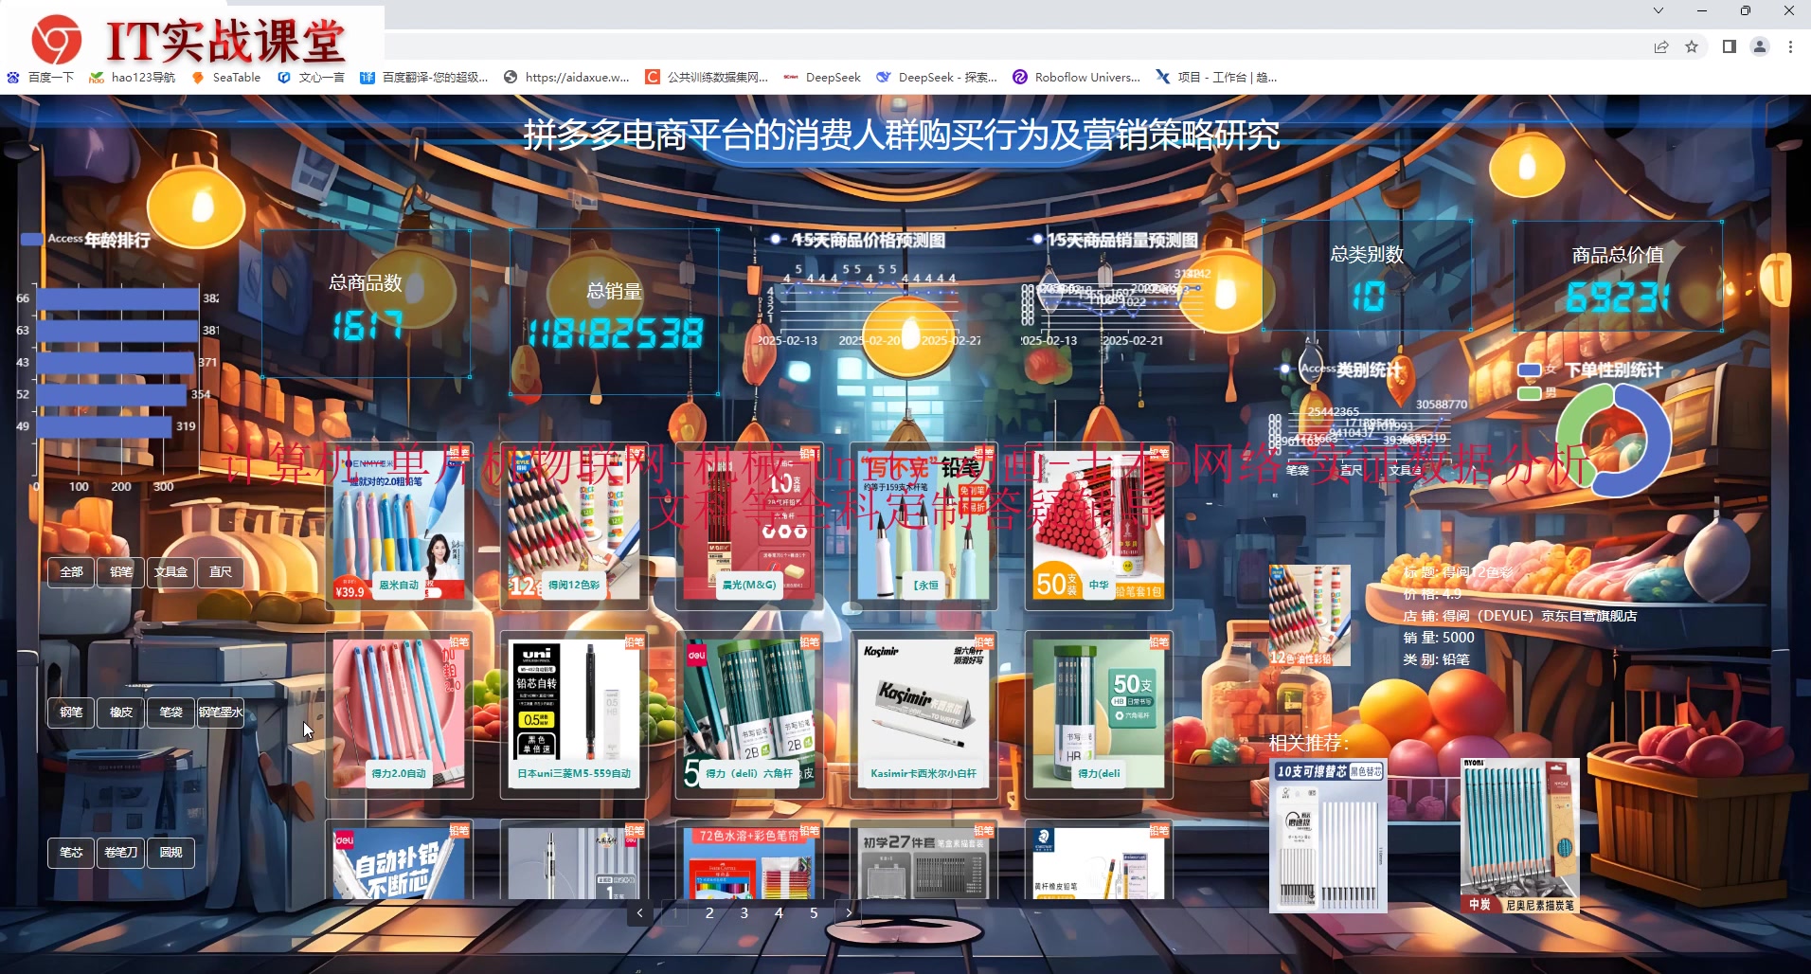Filter products by 铅笔 category

121,571
